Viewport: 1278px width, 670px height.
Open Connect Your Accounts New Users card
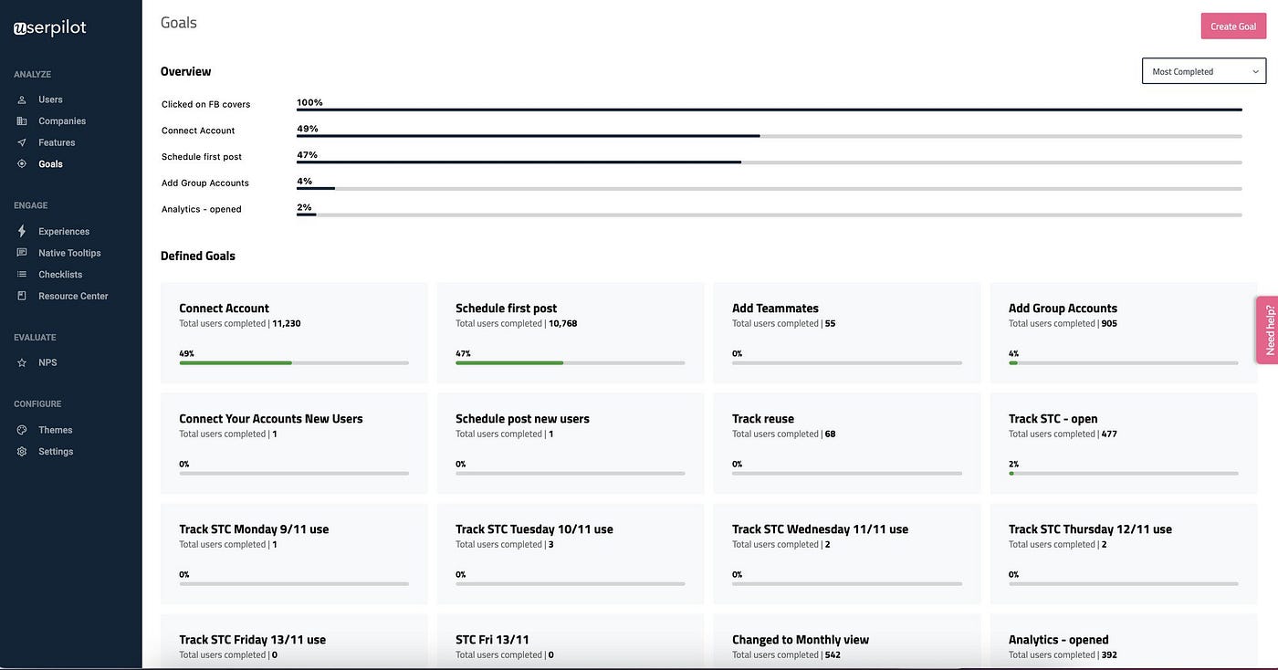click(x=294, y=443)
